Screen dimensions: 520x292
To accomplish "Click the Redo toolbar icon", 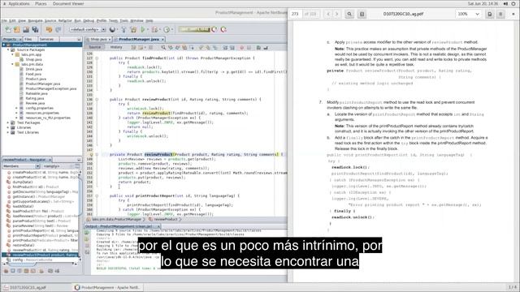I will tap(58, 29).
